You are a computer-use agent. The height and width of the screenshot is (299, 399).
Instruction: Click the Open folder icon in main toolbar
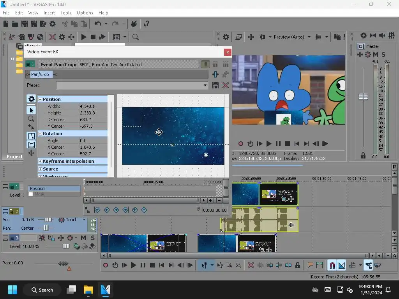tap(15, 24)
